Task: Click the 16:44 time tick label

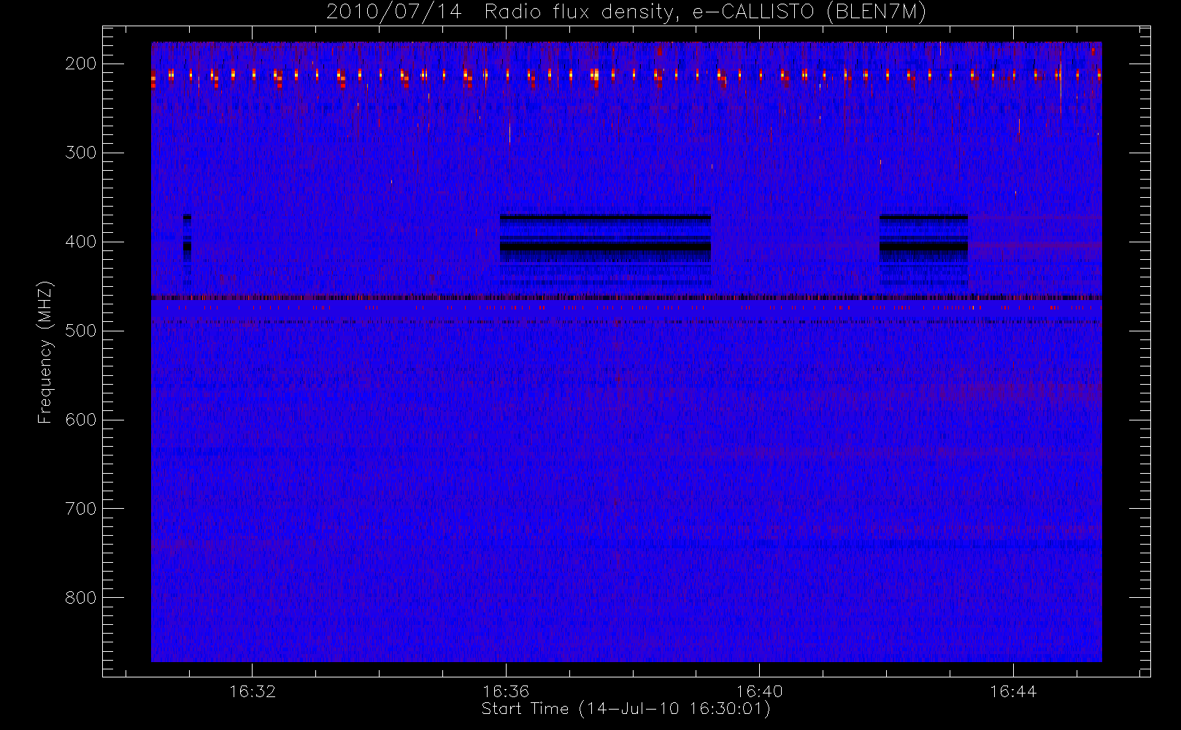Action: (1013, 691)
